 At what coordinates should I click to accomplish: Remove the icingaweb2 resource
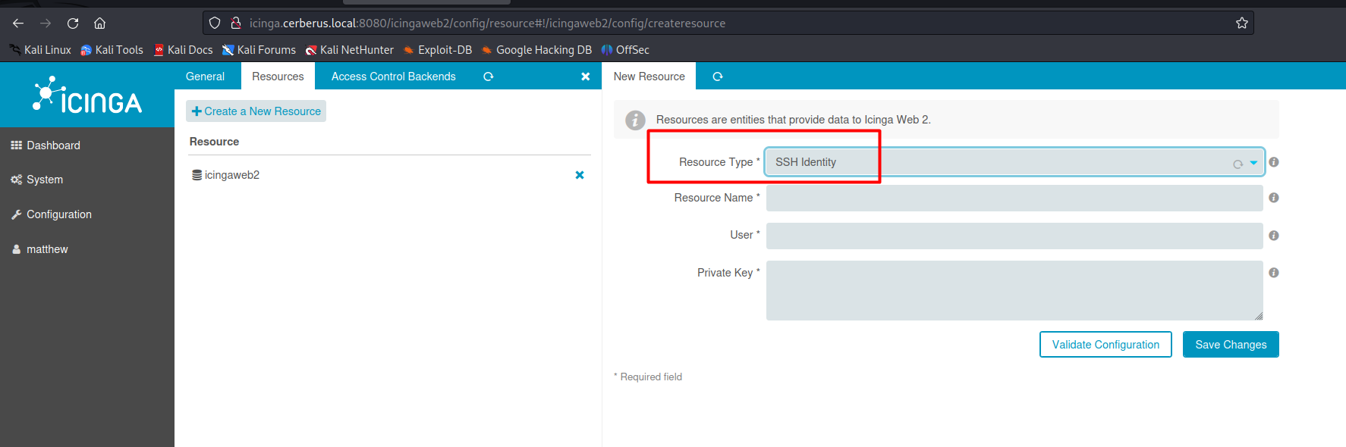click(580, 175)
